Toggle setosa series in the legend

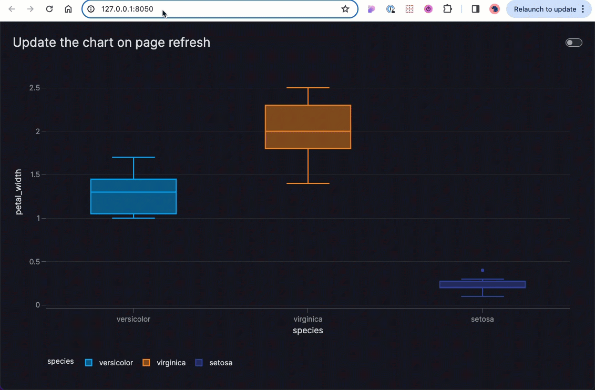click(x=214, y=363)
